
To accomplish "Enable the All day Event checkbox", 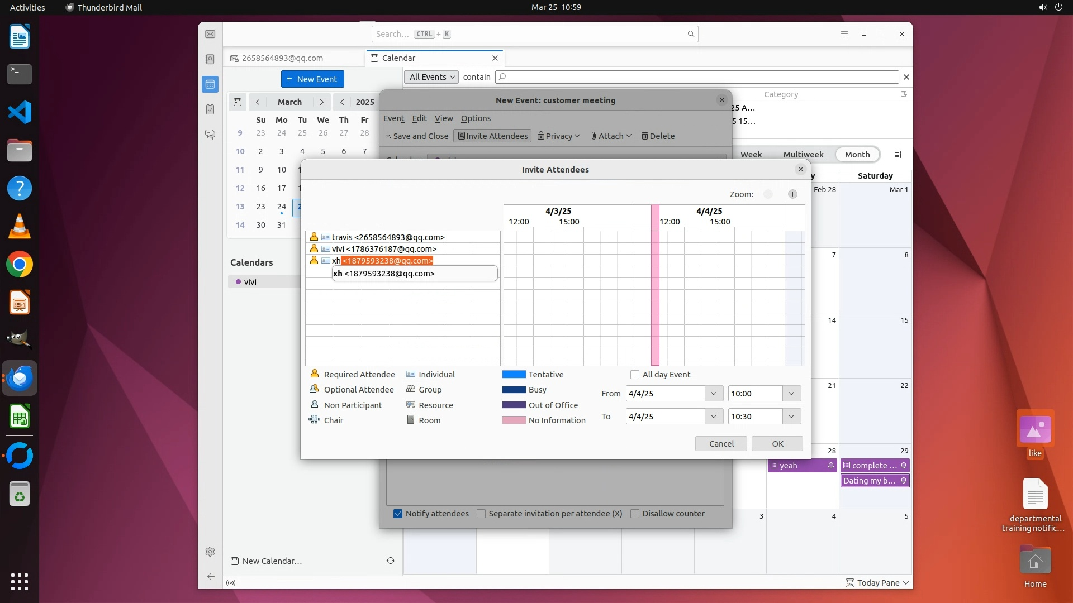I will tap(635, 375).
